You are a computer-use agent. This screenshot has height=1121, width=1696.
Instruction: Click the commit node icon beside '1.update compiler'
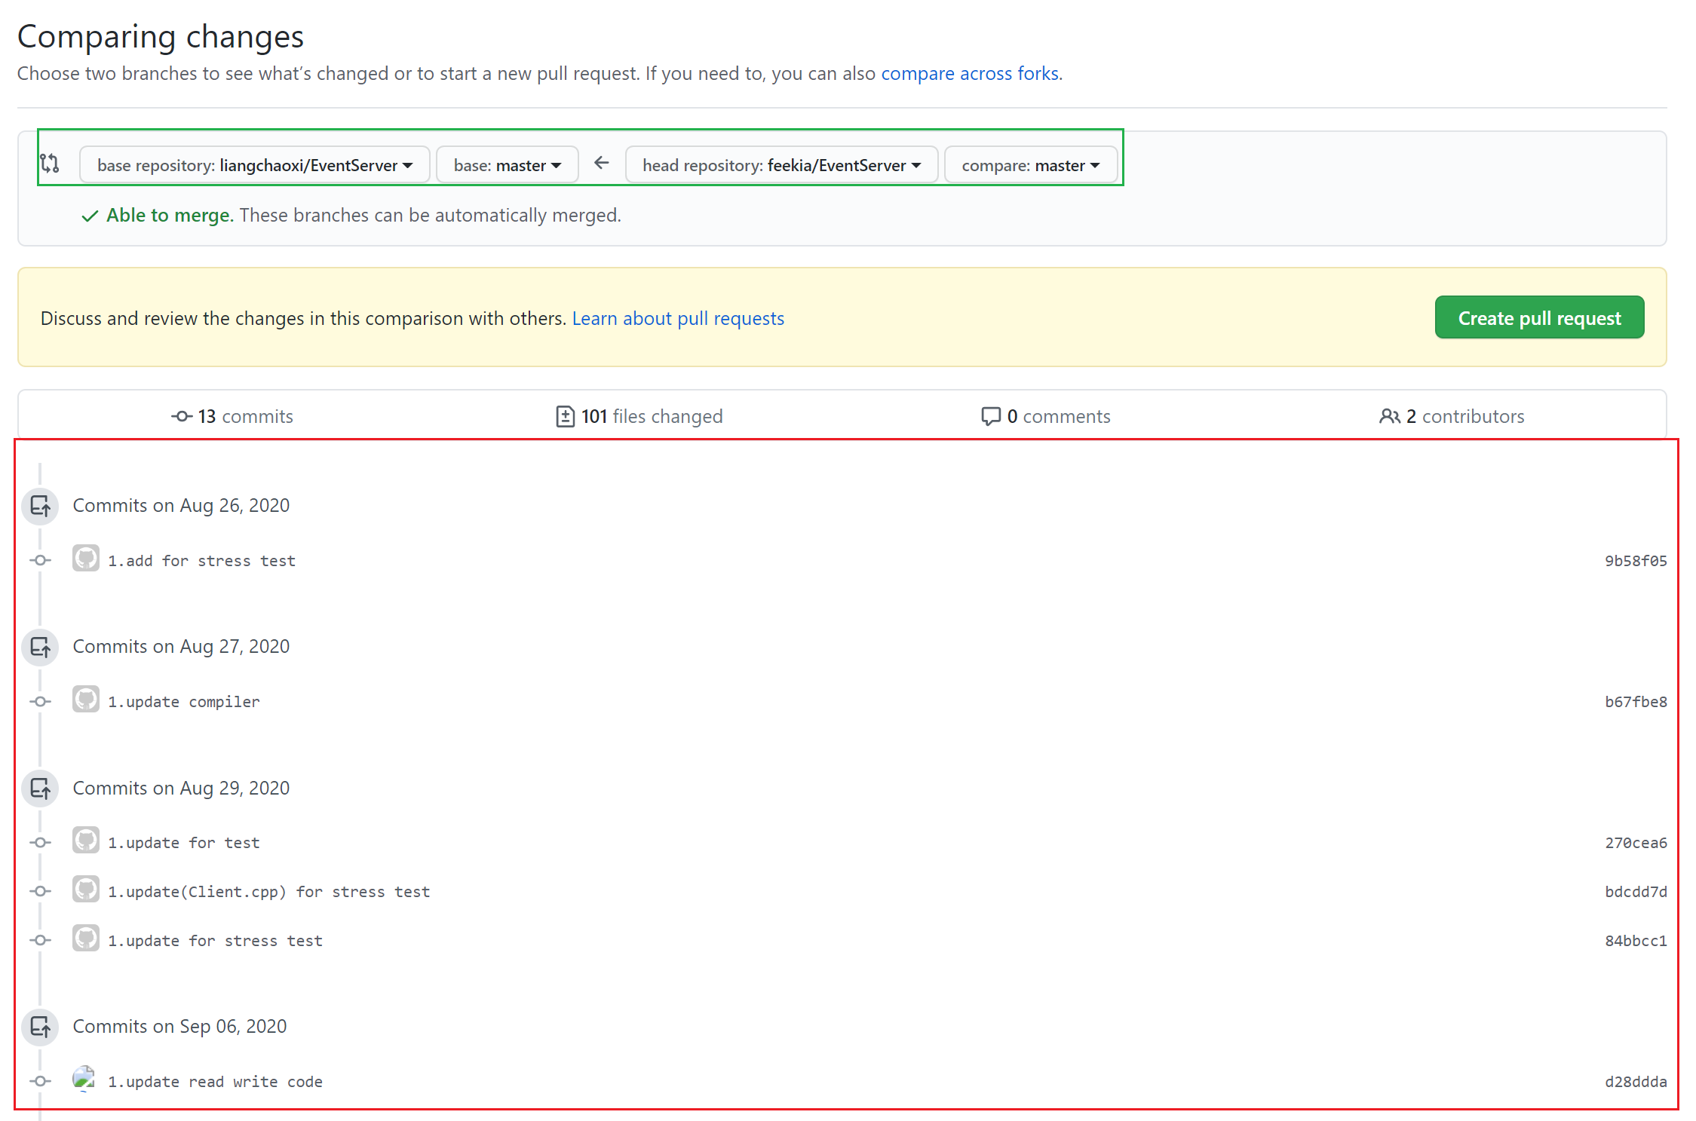[41, 701]
